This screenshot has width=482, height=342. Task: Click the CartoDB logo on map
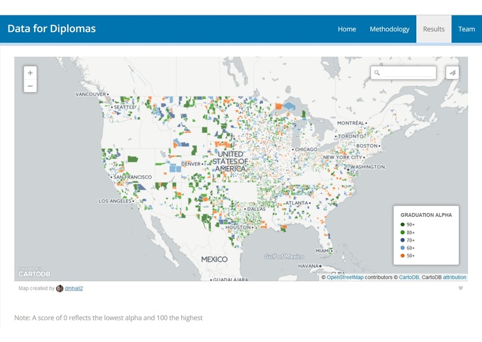[34, 273]
